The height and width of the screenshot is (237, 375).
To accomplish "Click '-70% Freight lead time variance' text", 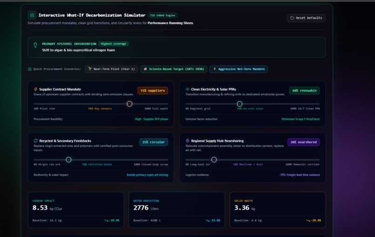I will click(300, 175).
